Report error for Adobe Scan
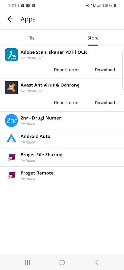Image resolution: width=124 pixels, height=270 pixels. [67, 70]
